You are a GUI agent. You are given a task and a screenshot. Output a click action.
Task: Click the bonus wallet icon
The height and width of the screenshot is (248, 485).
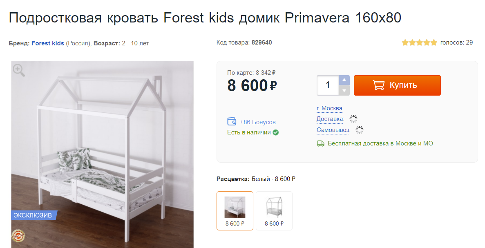[232, 121]
